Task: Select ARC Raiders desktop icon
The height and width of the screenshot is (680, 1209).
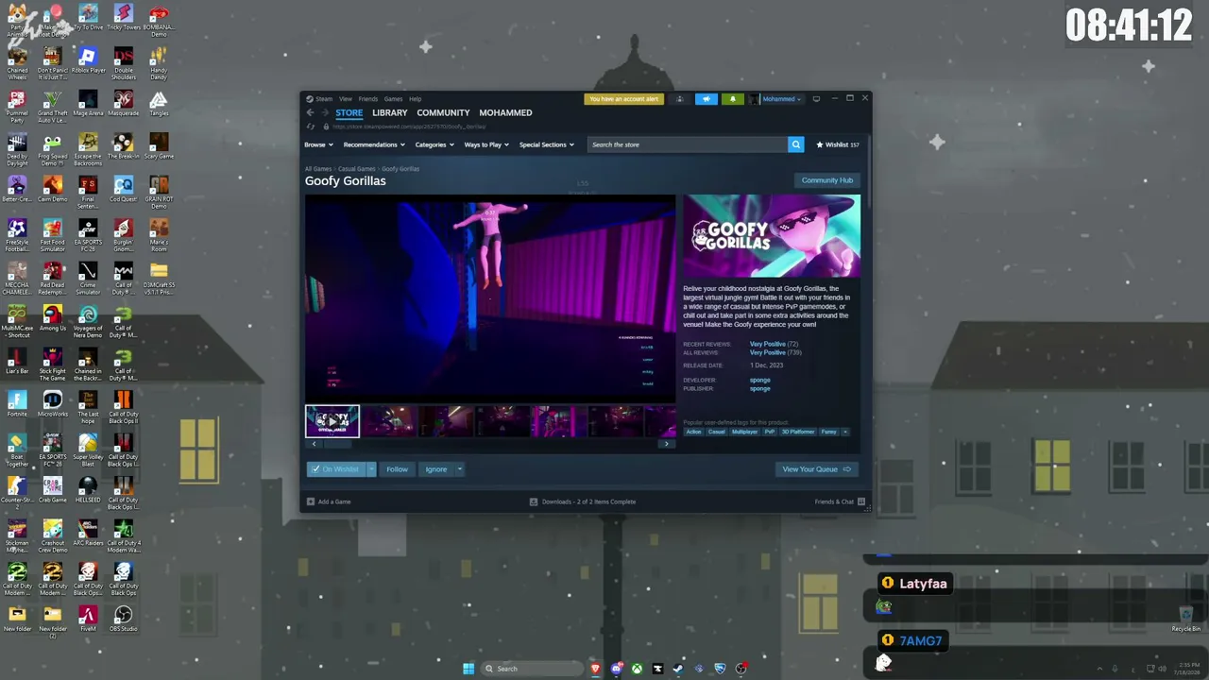Action: pos(88,533)
